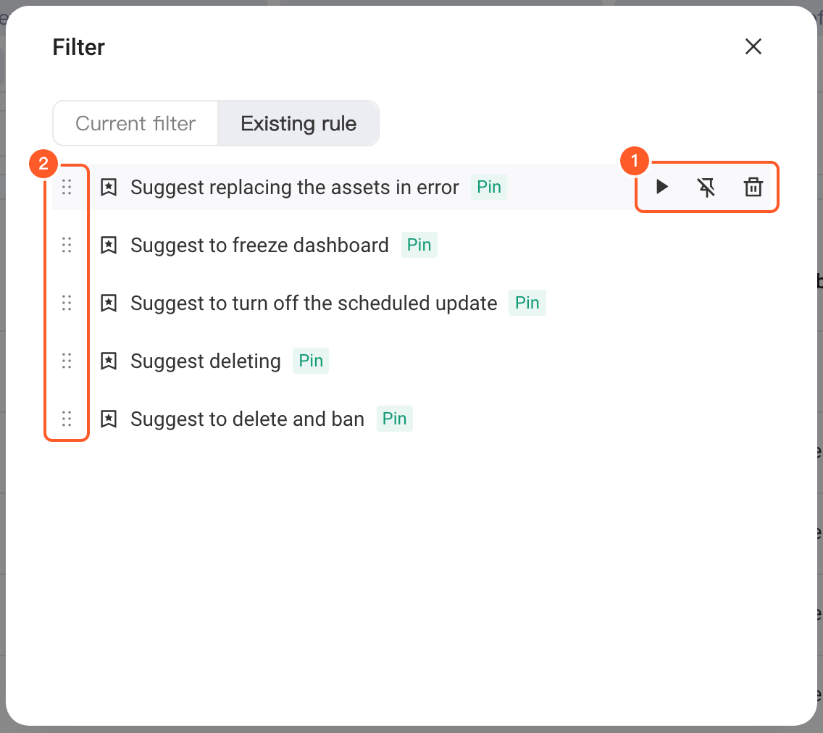
Task: Click drag handle for 'Suggest deleting'
Action: tap(67, 361)
